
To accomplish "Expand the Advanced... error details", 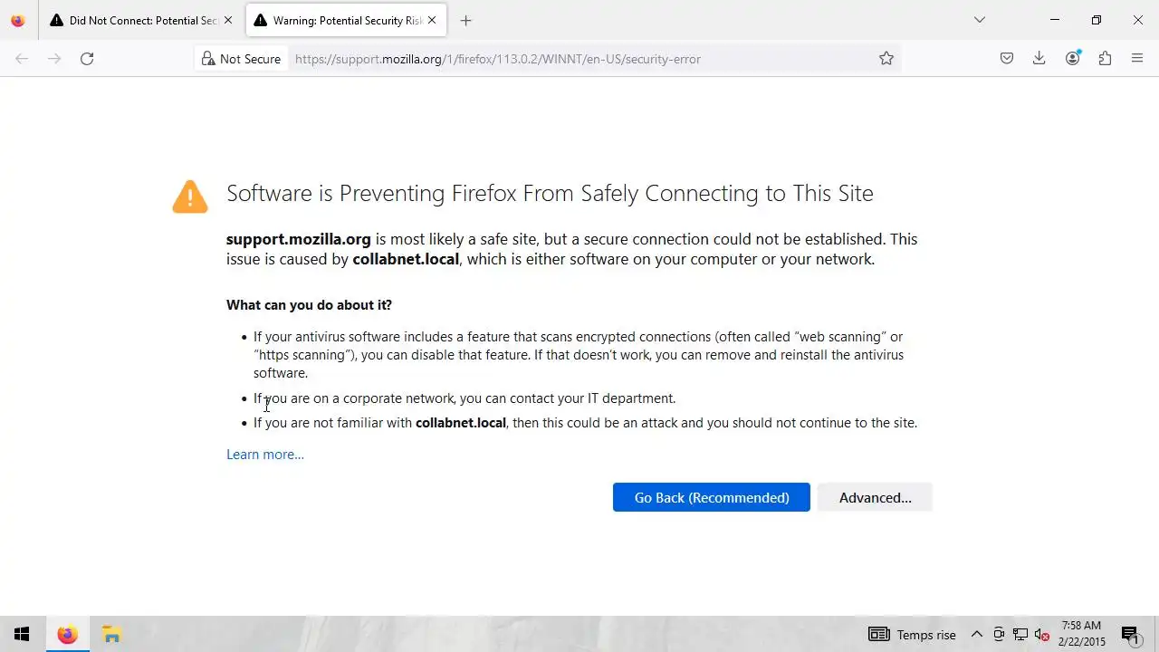I will pyautogui.click(x=875, y=497).
